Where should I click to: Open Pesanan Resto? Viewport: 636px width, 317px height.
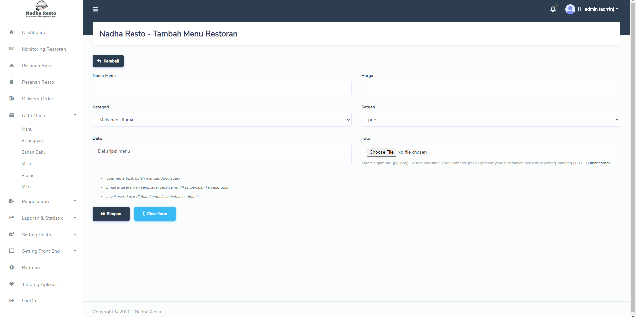click(38, 82)
